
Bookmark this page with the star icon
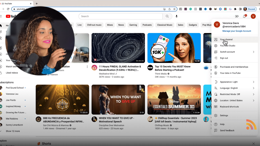[174, 9]
